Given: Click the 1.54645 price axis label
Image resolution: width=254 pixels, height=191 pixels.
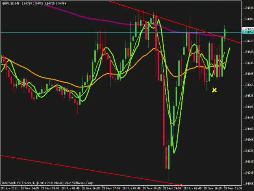Looking at the screenshot, I should [248, 63].
